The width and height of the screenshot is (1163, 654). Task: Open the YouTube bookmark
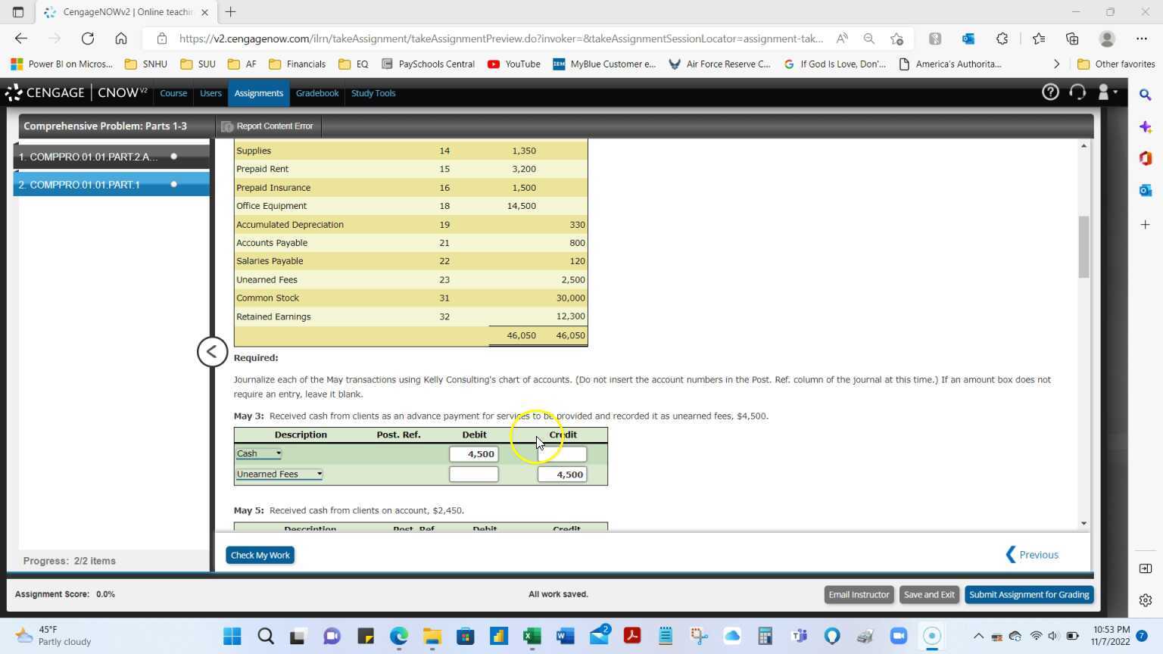click(x=514, y=64)
